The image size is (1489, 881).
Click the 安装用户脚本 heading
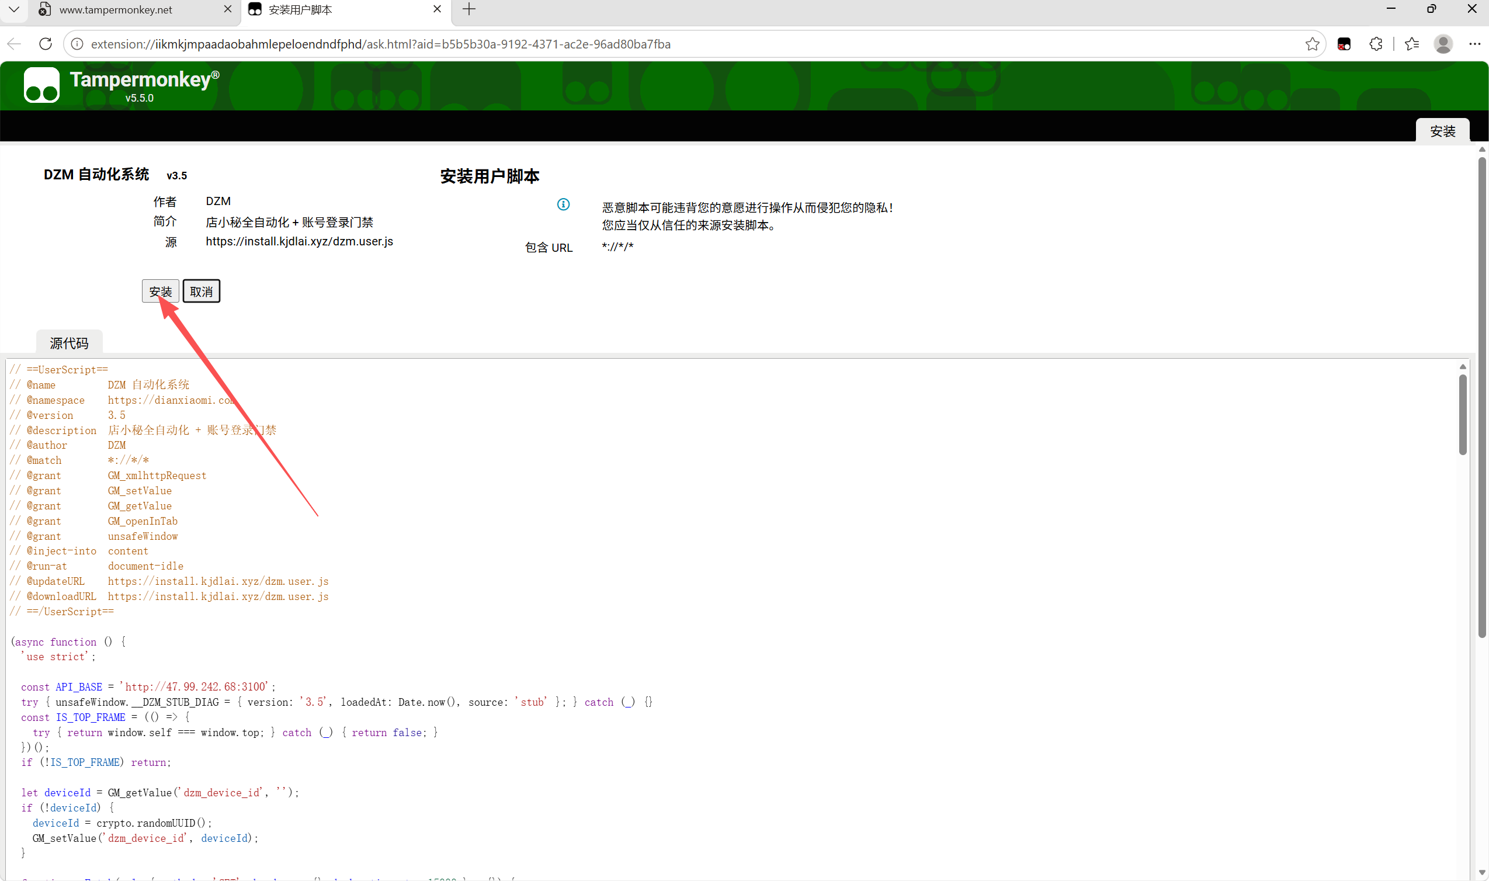pyautogui.click(x=490, y=176)
